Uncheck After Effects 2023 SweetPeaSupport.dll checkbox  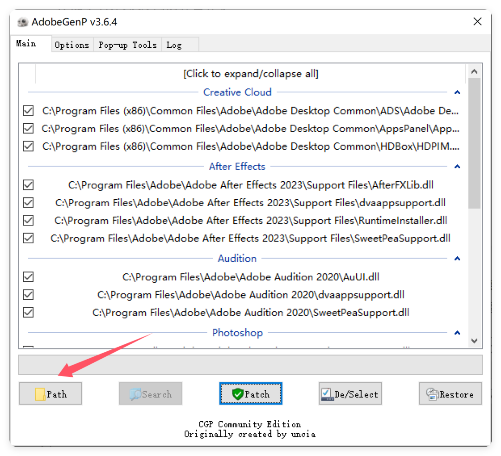(x=28, y=238)
